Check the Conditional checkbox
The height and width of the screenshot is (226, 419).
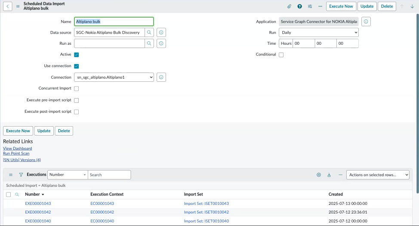point(281,55)
